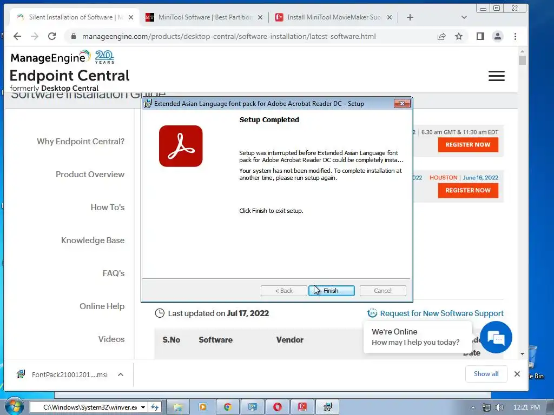Click the We're Online chat message
Image resolution: width=554 pixels, height=415 pixels.
[417, 337]
